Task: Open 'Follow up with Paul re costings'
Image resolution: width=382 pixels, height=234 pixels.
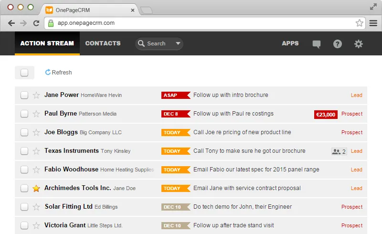Action: coord(233,114)
